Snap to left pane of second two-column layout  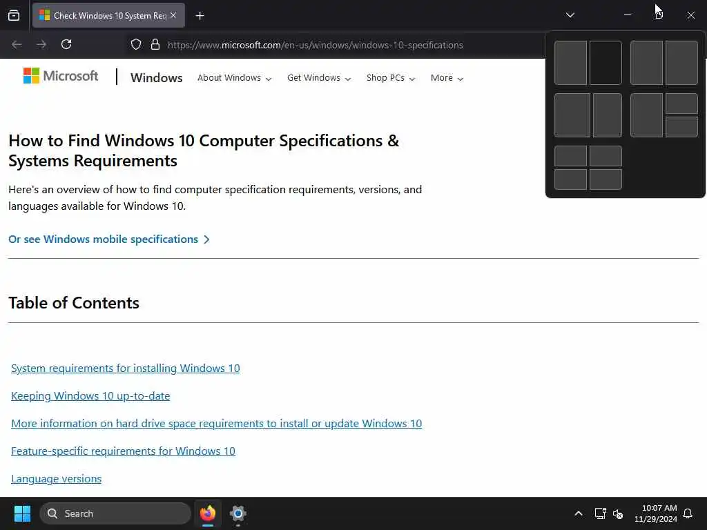point(646,63)
